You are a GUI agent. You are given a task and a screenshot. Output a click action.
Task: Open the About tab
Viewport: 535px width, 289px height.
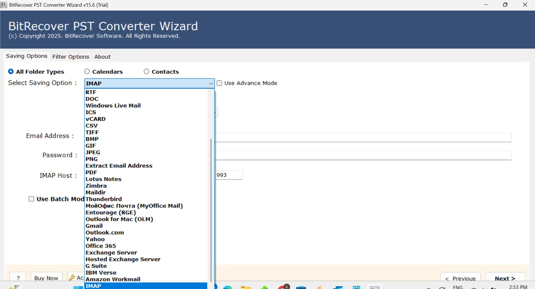(x=102, y=57)
